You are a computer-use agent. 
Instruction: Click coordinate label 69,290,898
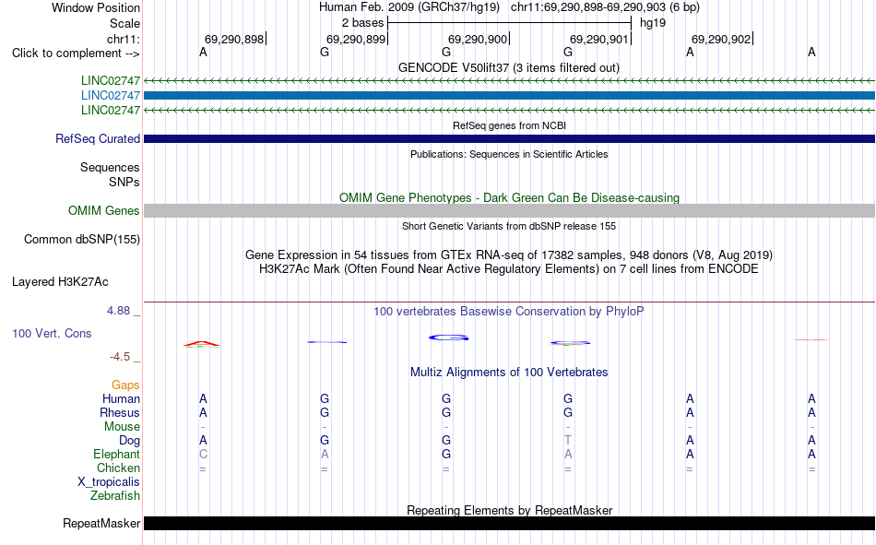pyautogui.click(x=233, y=39)
